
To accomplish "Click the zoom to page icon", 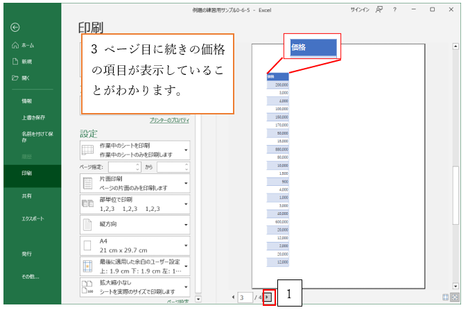I will coord(456,297).
